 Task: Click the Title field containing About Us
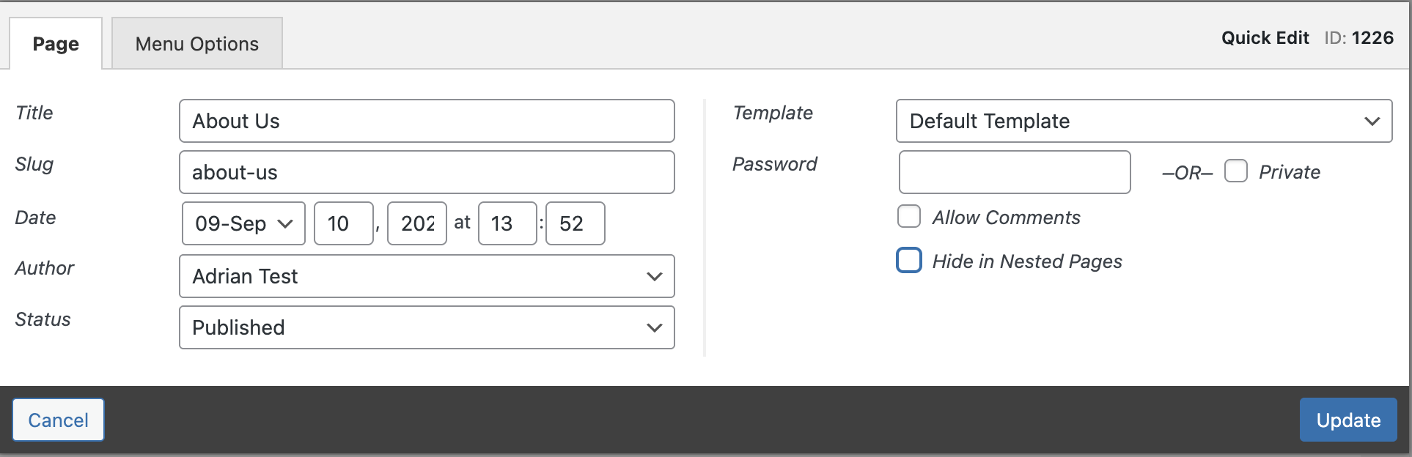427,121
